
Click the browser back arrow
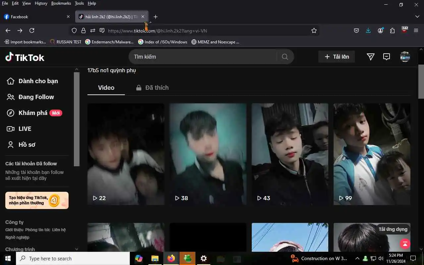coord(8,30)
